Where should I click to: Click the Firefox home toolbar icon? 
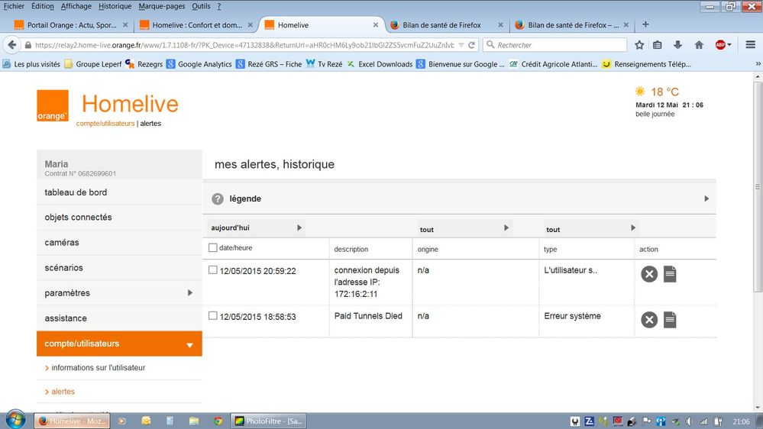pyautogui.click(x=699, y=45)
